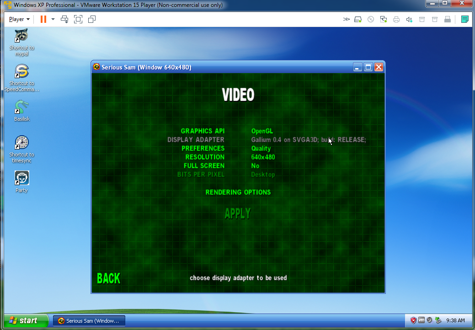The height and width of the screenshot is (330, 475).
Task: Click the Safely Remove Hardware tray icon
Action: 438,320
